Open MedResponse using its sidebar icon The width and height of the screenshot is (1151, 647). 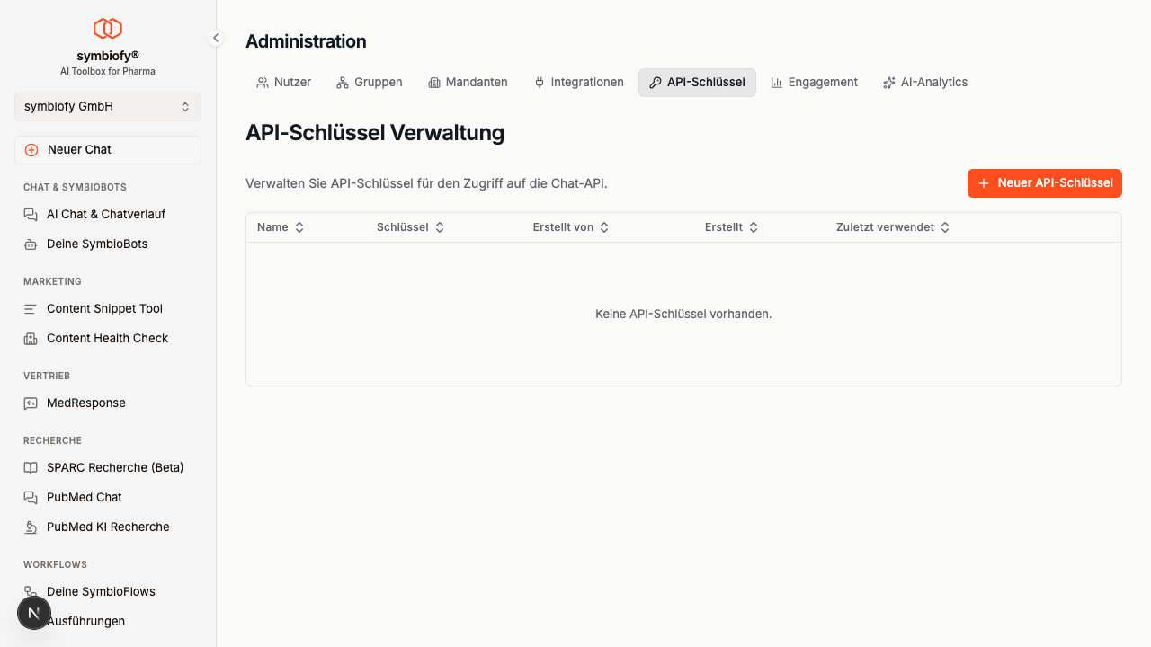(31, 403)
